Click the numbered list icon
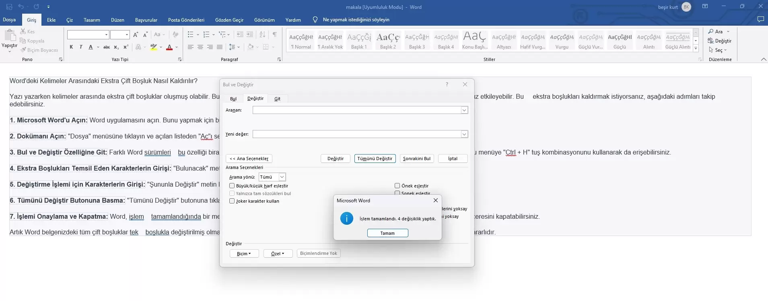 pyautogui.click(x=206, y=35)
